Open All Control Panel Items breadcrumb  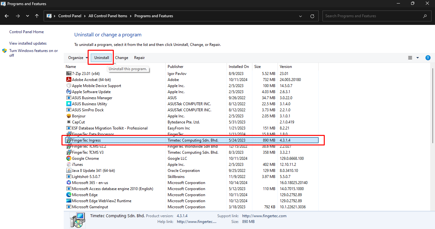coord(108,16)
